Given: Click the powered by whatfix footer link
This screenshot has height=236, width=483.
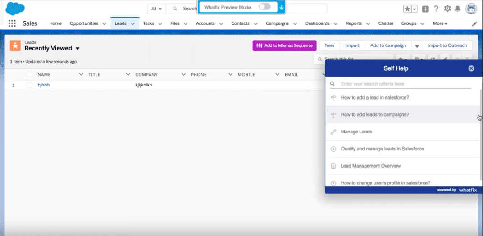Looking at the screenshot, I should pyautogui.click(x=457, y=190).
